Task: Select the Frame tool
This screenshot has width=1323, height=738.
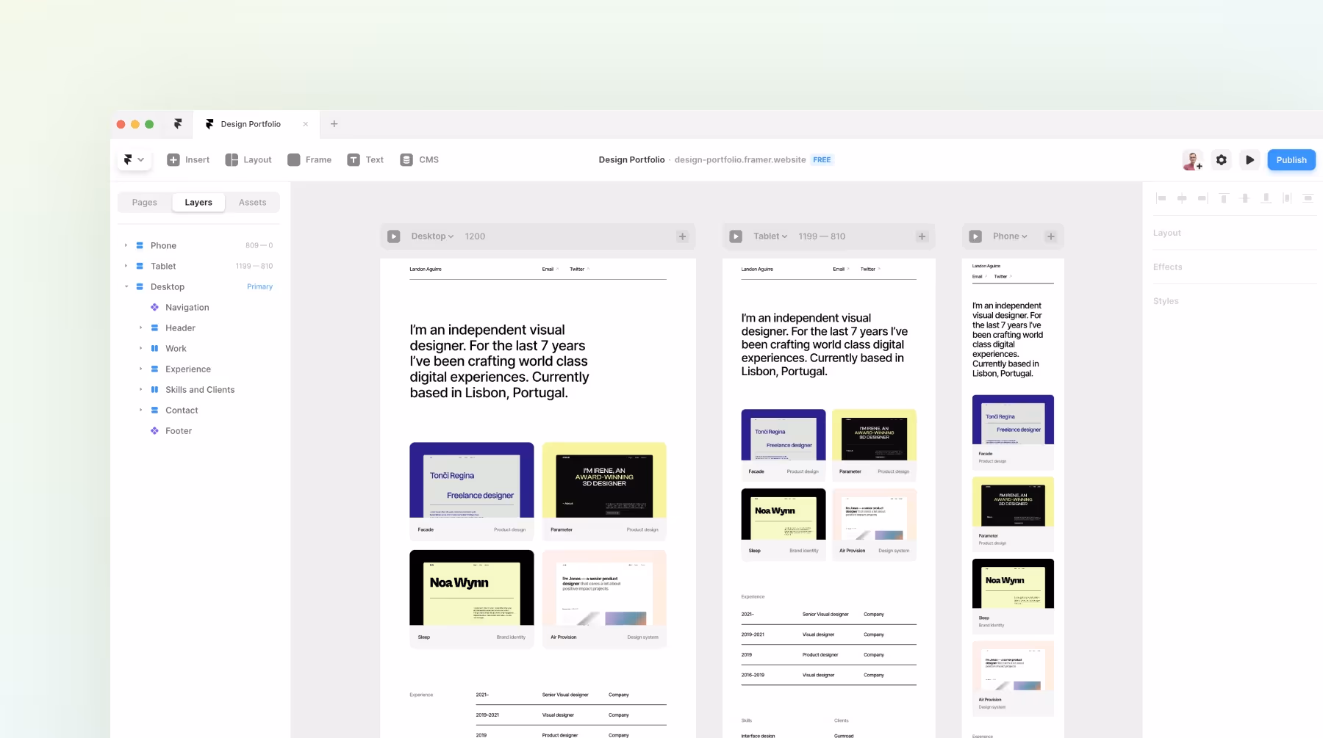Action: coord(309,159)
